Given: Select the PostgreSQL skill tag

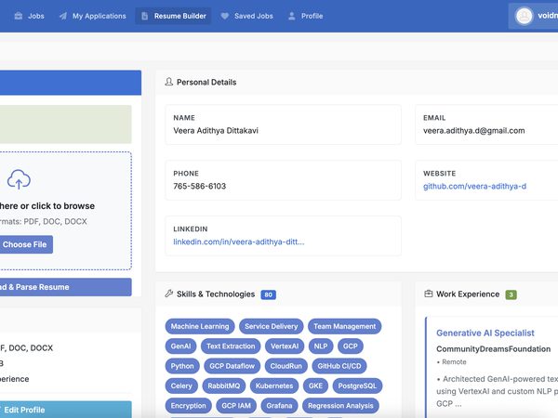Looking at the screenshot, I should click(357, 386).
